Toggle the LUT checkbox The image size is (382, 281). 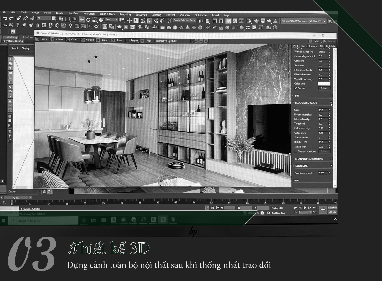point(331,96)
